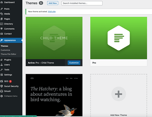Click the Comments speech bubble icon

[x=2, y=29]
